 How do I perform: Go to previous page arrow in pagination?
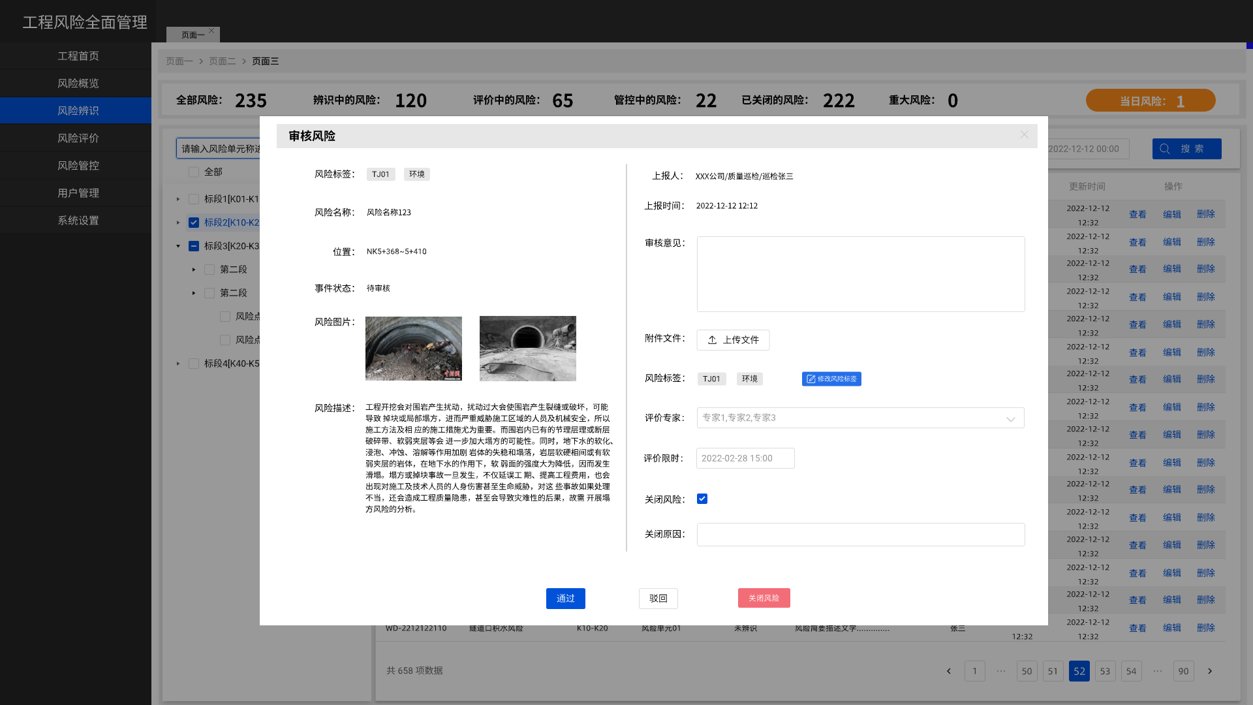pos(949,671)
